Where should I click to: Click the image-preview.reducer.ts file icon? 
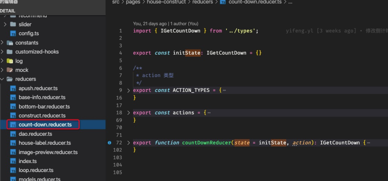coord(13,152)
